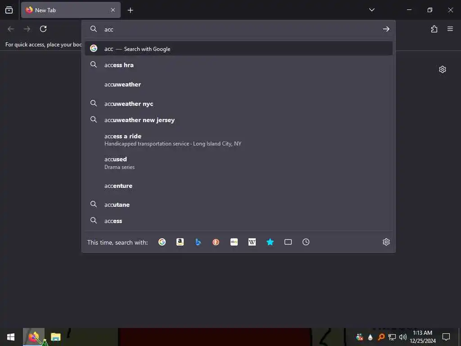Image resolution: width=461 pixels, height=346 pixels.
Task: Search this time with eBay
Action: tap(234, 242)
